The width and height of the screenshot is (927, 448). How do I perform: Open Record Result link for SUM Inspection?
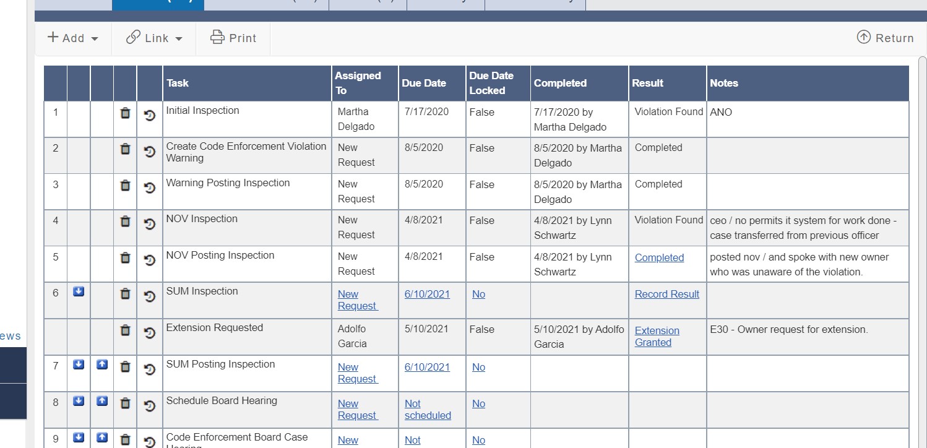click(666, 294)
